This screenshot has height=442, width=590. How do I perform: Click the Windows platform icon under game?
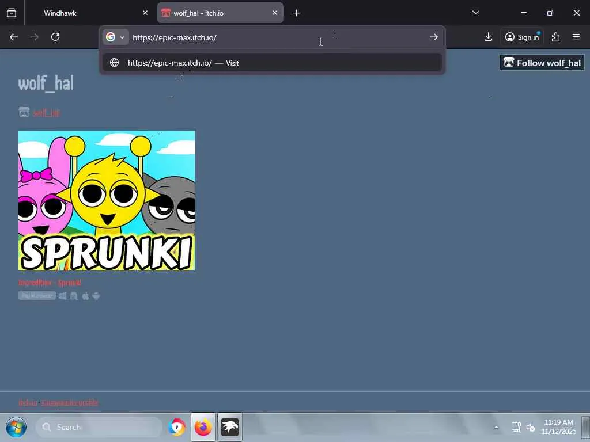(62, 296)
